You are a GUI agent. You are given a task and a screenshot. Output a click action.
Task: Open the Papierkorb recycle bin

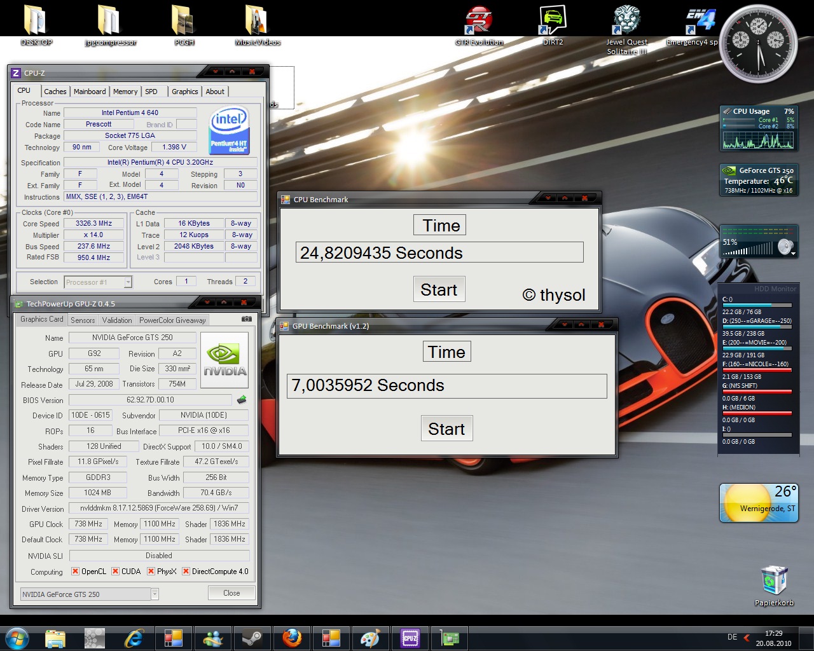pyautogui.click(x=774, y=586)
